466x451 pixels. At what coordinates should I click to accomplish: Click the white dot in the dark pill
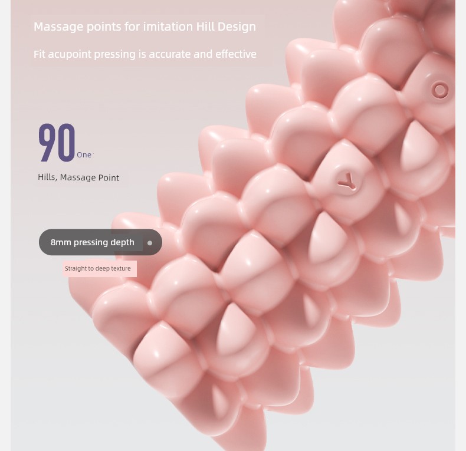point(150,243)
